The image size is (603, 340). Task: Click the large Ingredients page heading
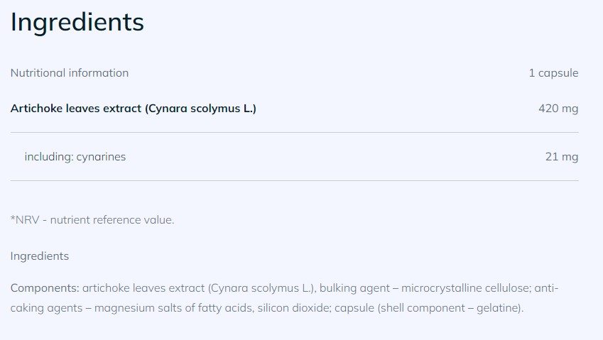pyautogui.click(x=77, y=23)
